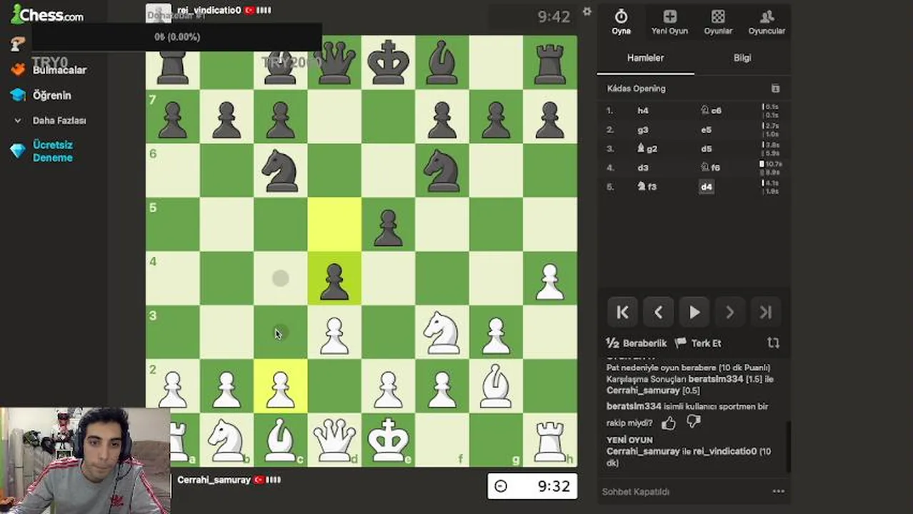Viewport: 913px width, 514px height.
Task: Resign the game with Terk Et
Action: tap(698, 343)
